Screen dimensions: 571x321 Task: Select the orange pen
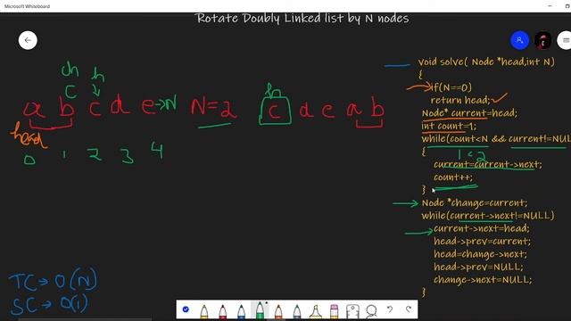click(x=278, y=311)
